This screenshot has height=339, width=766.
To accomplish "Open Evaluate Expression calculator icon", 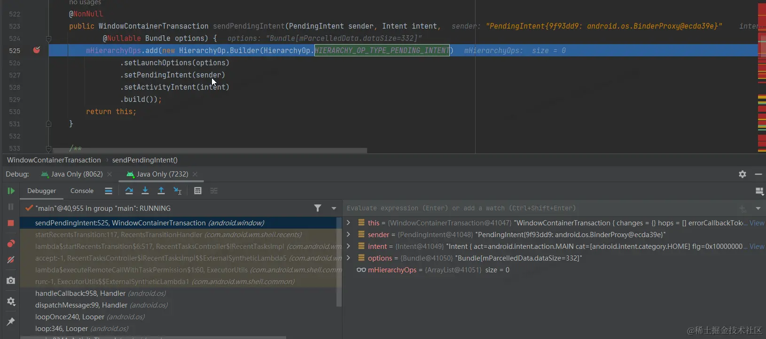I will pyautogui.click(x=198, y=191).
